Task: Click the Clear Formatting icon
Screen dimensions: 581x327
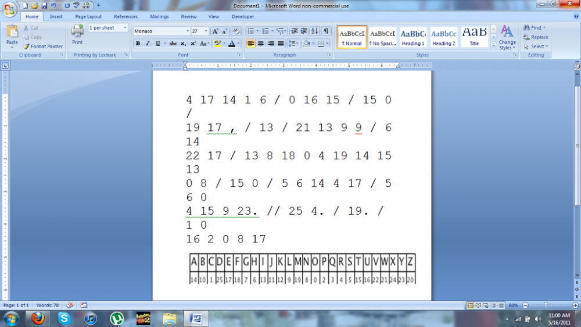Action: coord(236,31)
